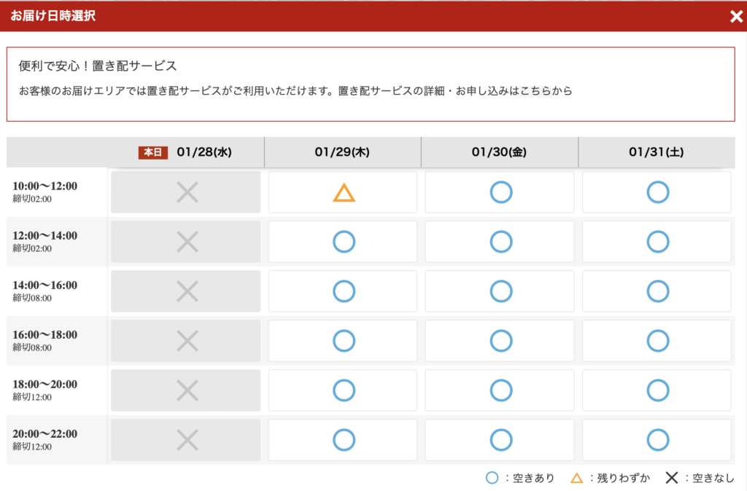Image resolution: width=747 pixels, height=491 pixels.
Task: Click unavailable X slot for 01/28 10:00–12:00
Action: click(x=187, y=192)
